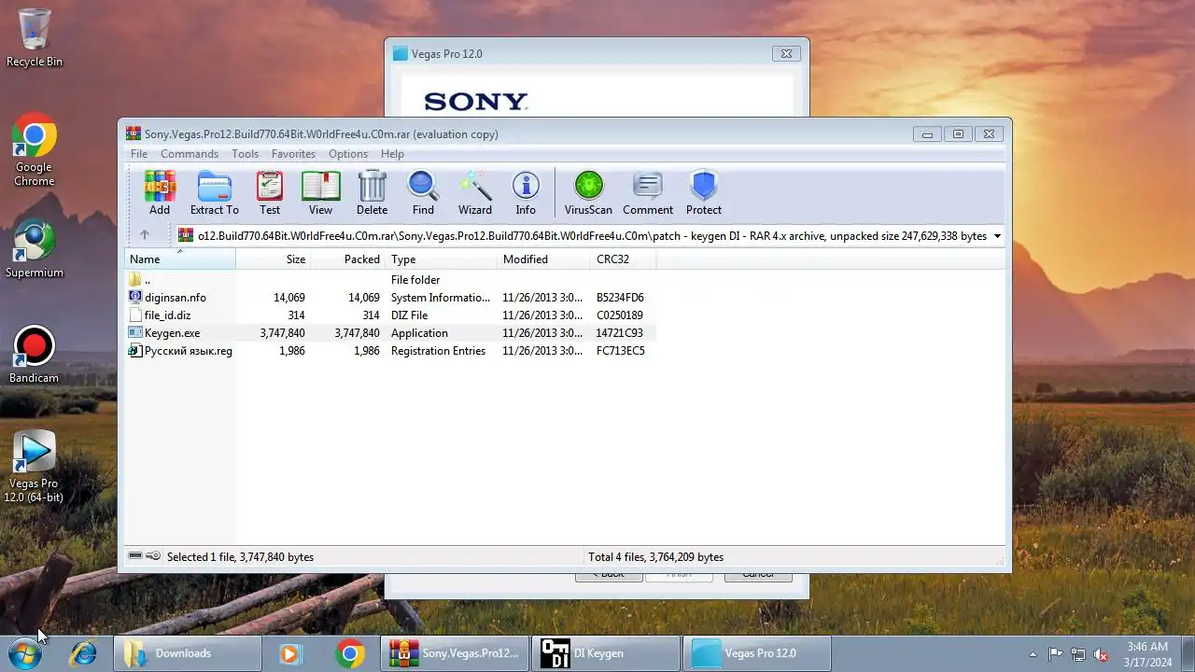This screenshot has height=672, width=1195.
Task: Click Keygen.exe file icon
Action: point(135,333)
